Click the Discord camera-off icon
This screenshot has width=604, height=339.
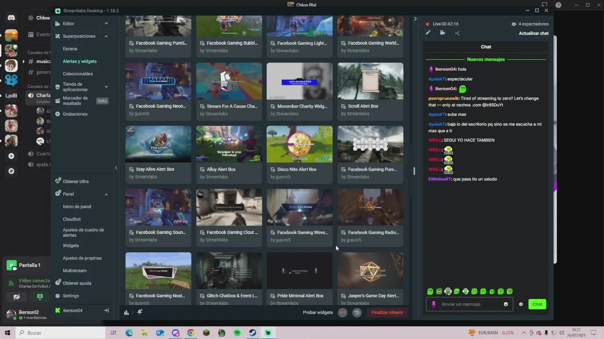[17, 297]
